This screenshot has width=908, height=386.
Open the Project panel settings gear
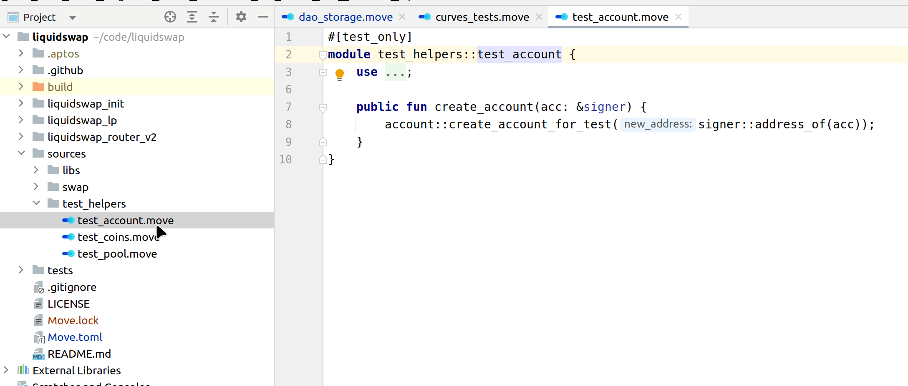click(241, 17)
